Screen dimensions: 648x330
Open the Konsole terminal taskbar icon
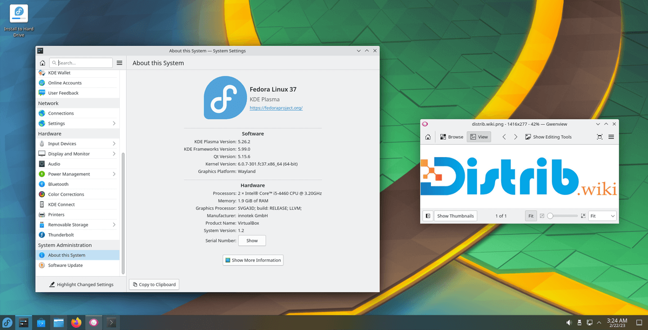[x=111, y=322]
